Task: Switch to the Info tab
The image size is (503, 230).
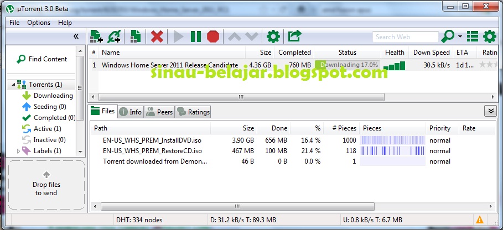Action: (x=131, y=112)
